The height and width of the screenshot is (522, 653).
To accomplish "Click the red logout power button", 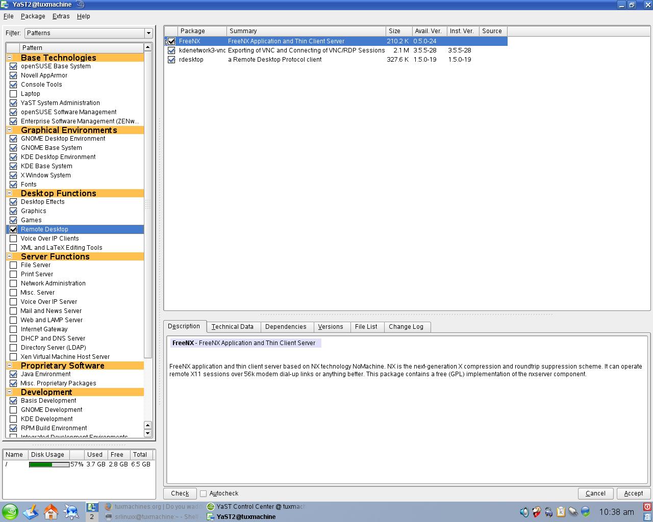I will point(647,507).
